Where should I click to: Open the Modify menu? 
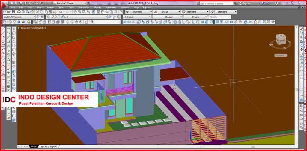(97, 8)
